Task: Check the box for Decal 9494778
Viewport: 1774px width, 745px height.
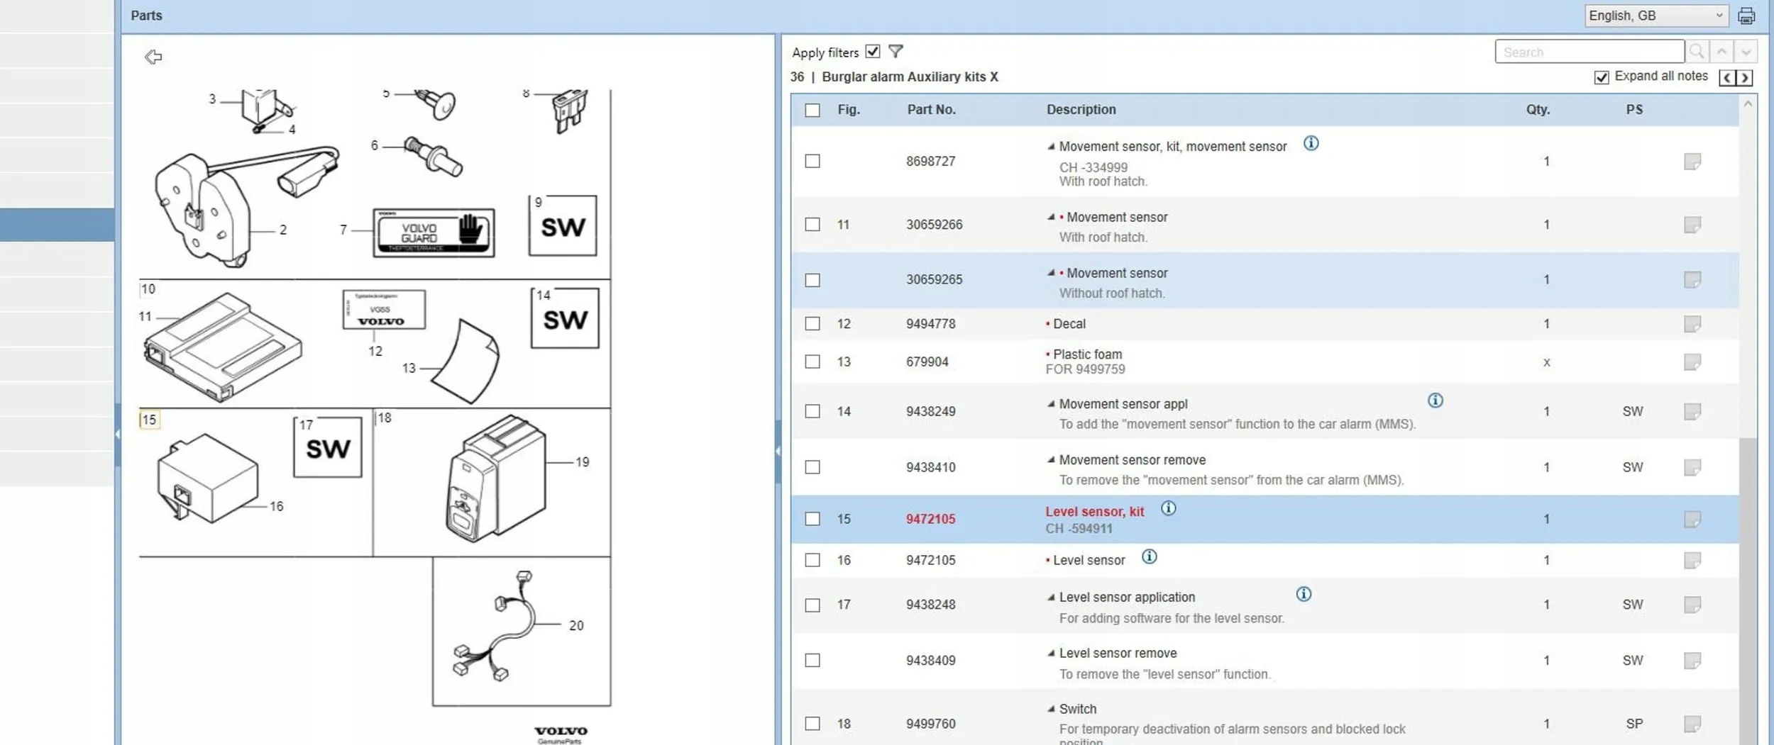Action: tap(812, 324)
